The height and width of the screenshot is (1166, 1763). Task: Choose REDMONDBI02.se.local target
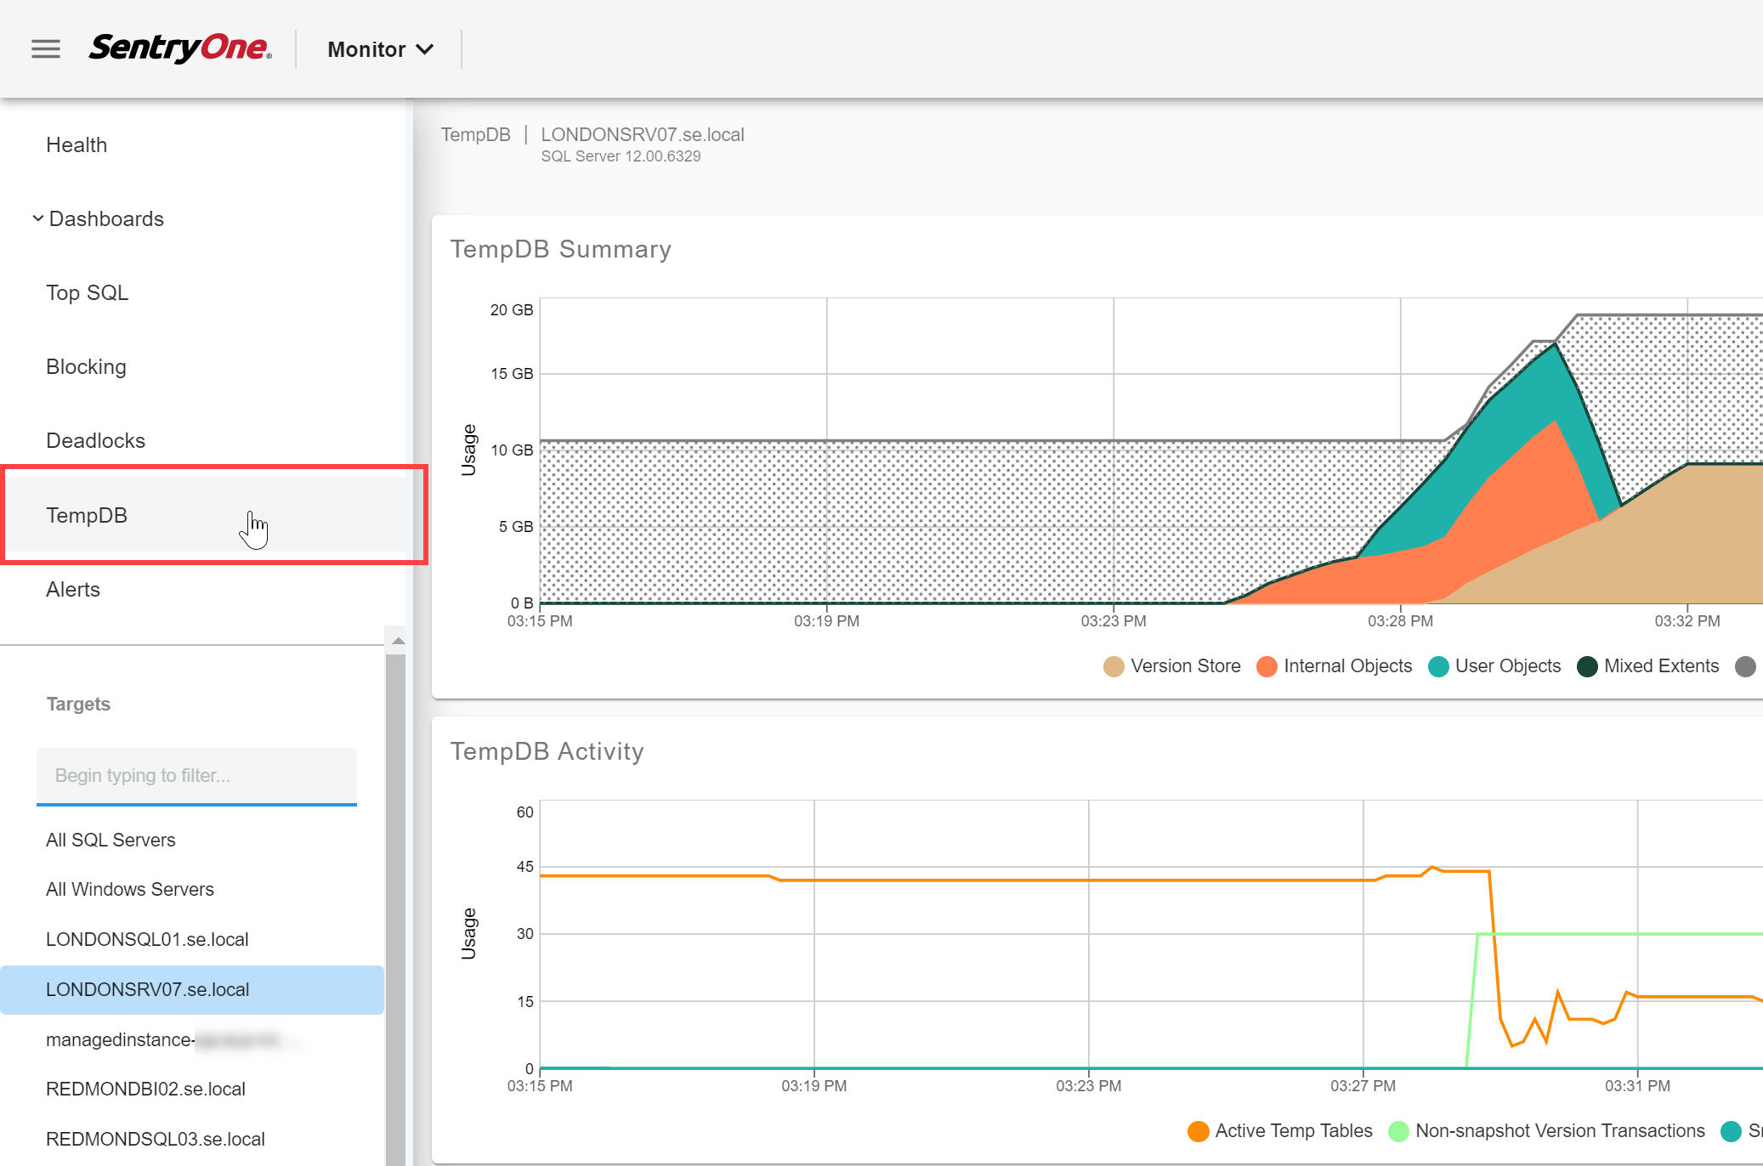(x=145, y=1089)
